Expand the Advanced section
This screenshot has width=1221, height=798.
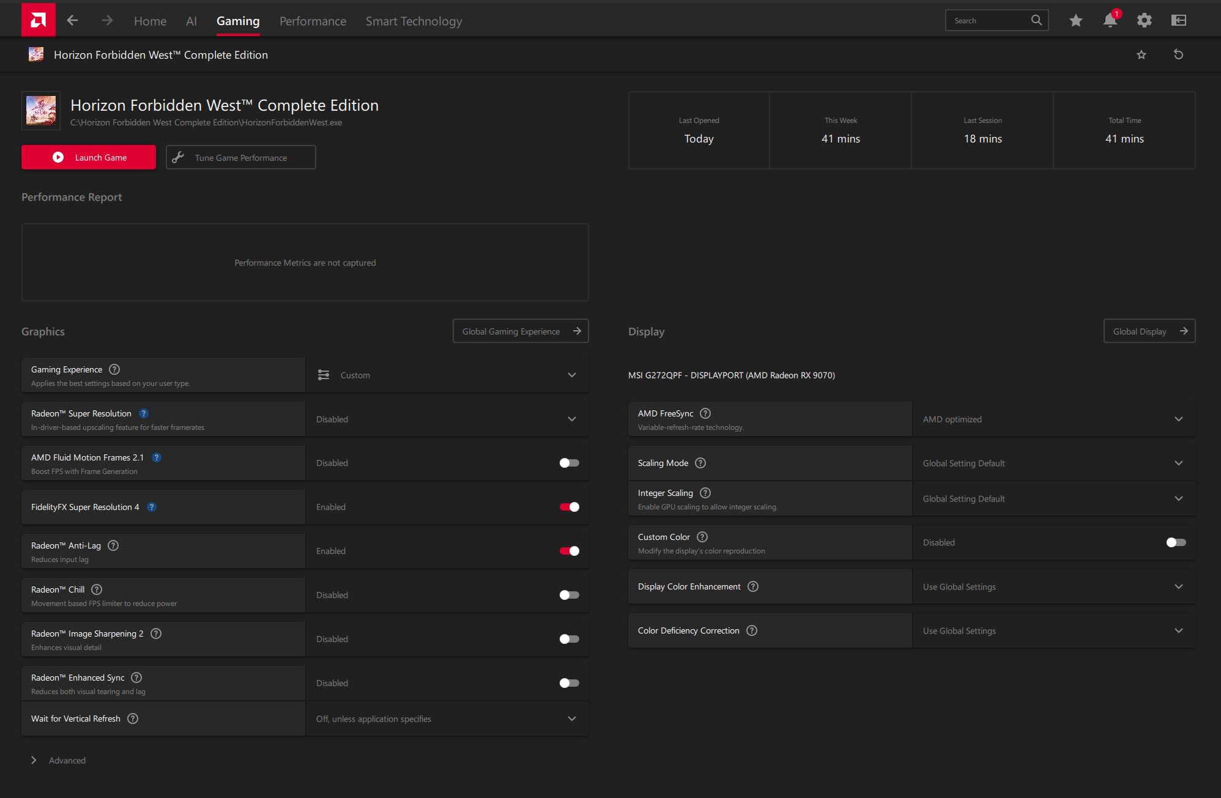click(58, 760)
